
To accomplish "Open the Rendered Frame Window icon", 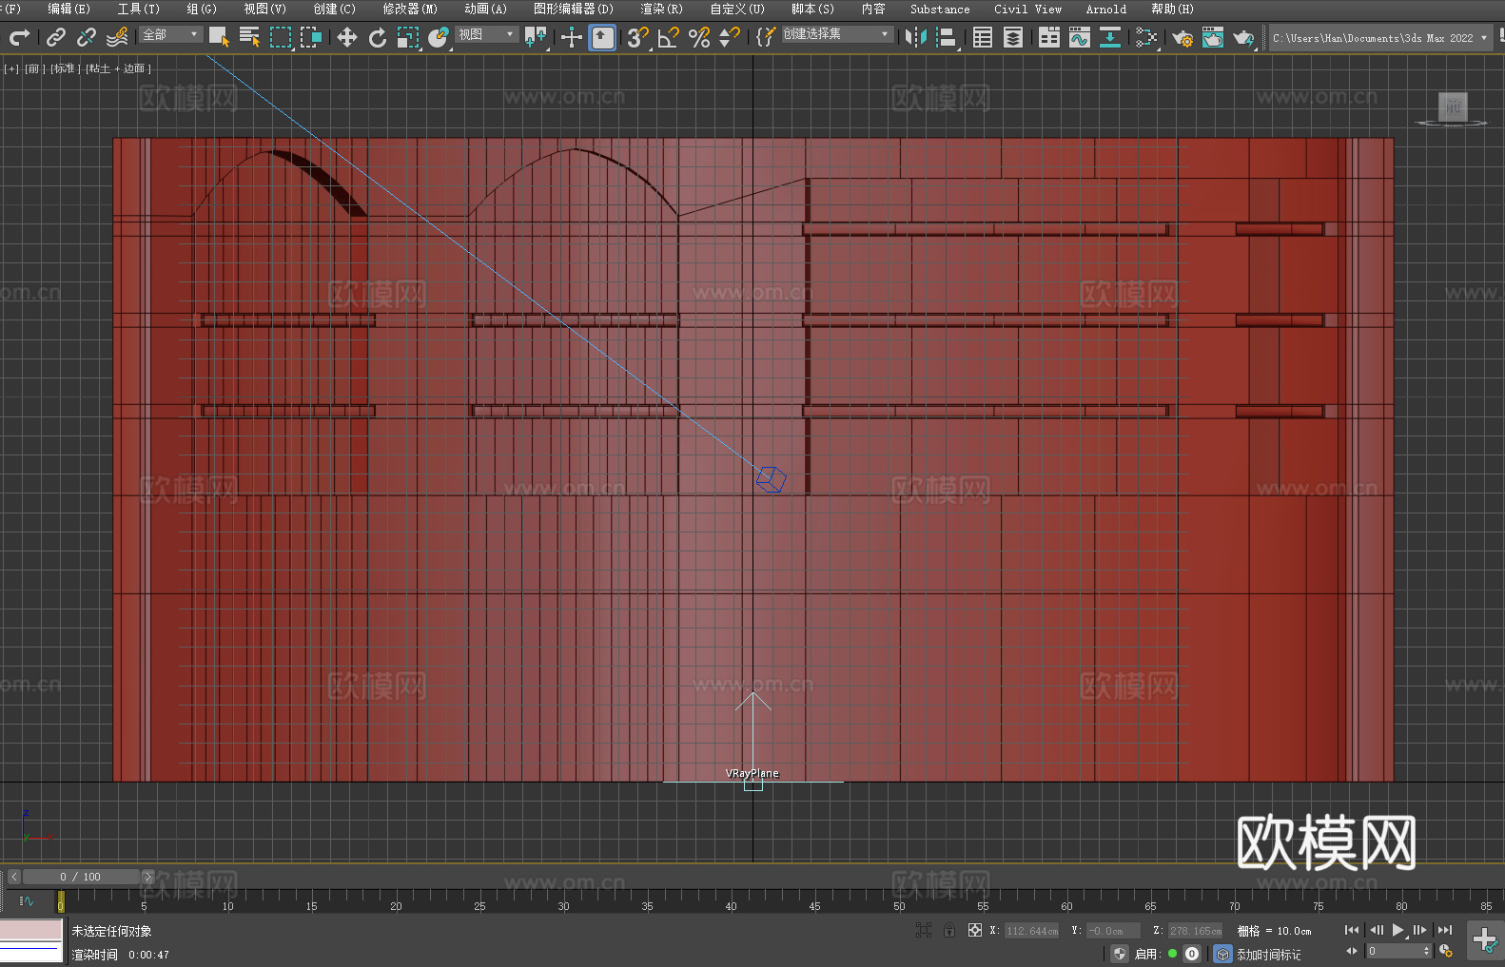I will (x=1213, y=38).
